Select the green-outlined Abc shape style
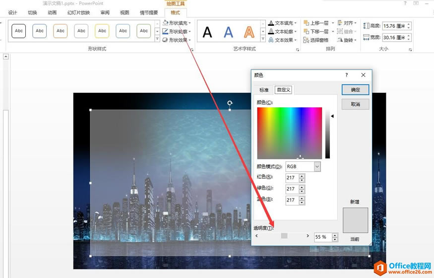This screenshot has height=278, width=434. pyautogui.click(x=144, y=31)
